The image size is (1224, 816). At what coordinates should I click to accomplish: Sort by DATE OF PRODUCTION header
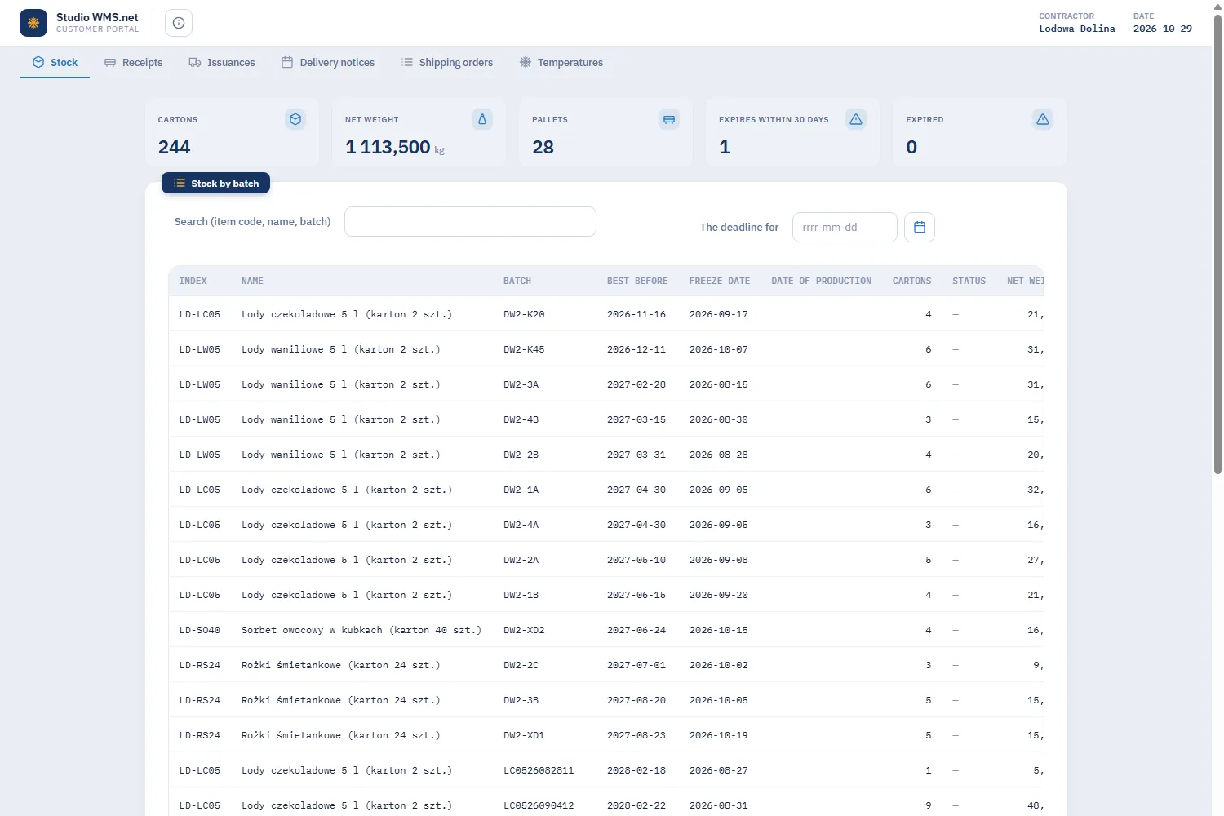[x=822, y=281]
